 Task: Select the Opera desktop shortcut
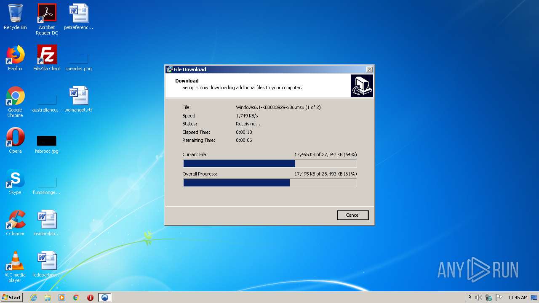point(15,141)
